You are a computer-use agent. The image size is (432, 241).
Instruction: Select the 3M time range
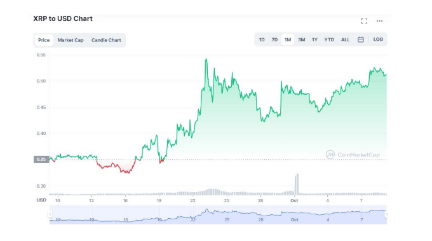[301, 39]
